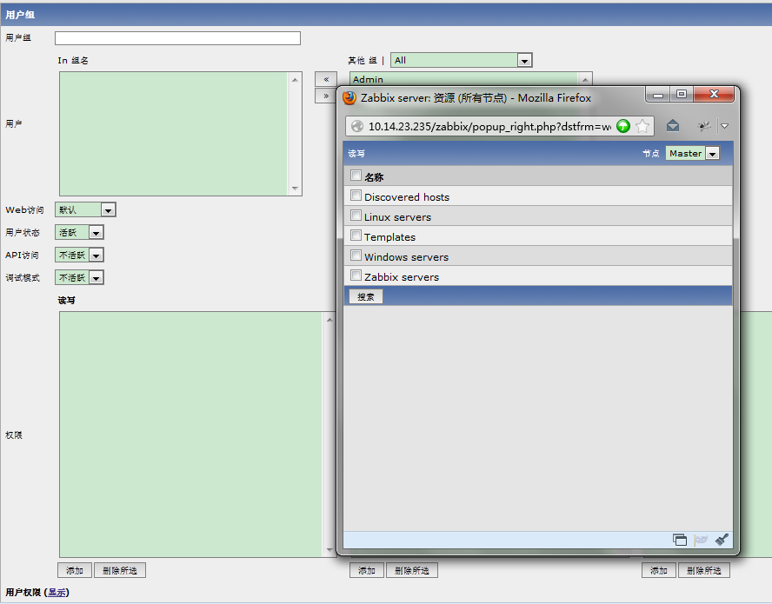Click 删除所选 under the 读写 permissions list
This screenshot has height=604, width=772.
pos(120,570)
